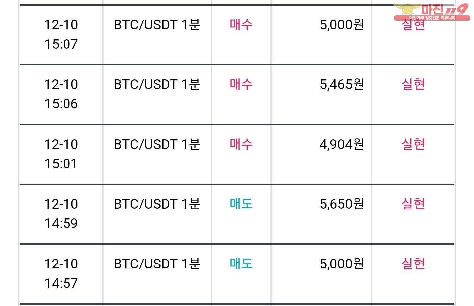This screenshot has width=474, height=306.
Task: Click the 매도 label in the 14:59 row
Action: 241,204
